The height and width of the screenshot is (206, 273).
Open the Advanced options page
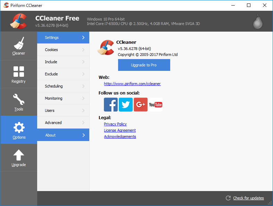(x=63, y=123)
